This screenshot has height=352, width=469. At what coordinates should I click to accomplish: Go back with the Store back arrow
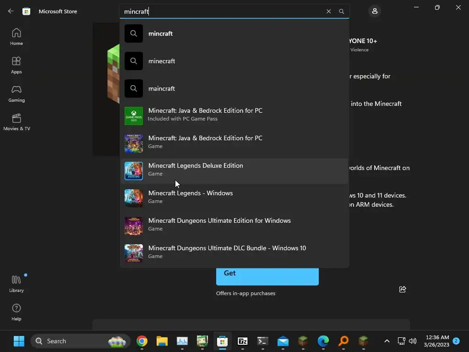coord(11,11)
